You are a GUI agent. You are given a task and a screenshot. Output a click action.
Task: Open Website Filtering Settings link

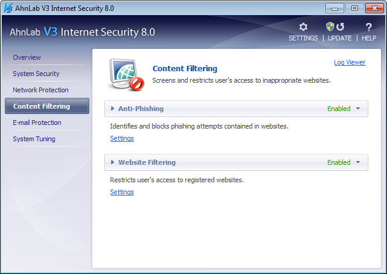[x=122, y=192]
